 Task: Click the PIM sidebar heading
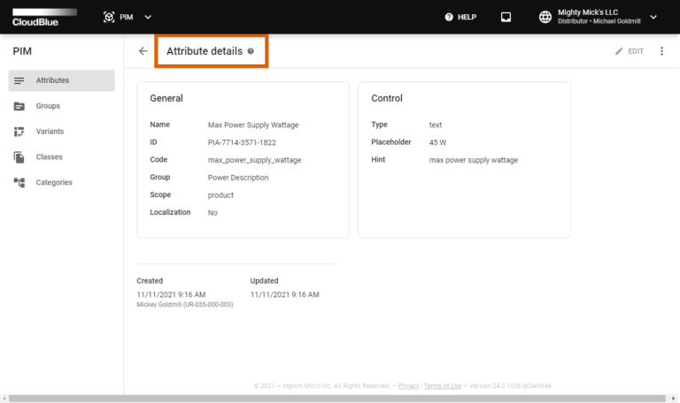point(22,51)
